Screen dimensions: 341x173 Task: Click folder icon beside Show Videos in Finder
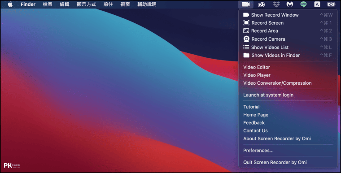246,55
